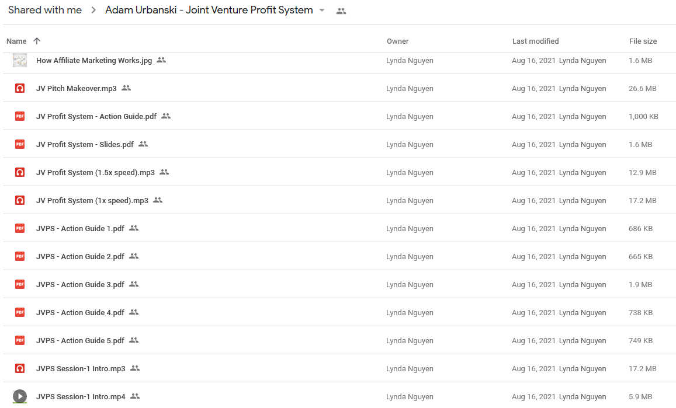
Task: Select JV Profit System - Action Guide.pdf name
Action: pos(96,116)
